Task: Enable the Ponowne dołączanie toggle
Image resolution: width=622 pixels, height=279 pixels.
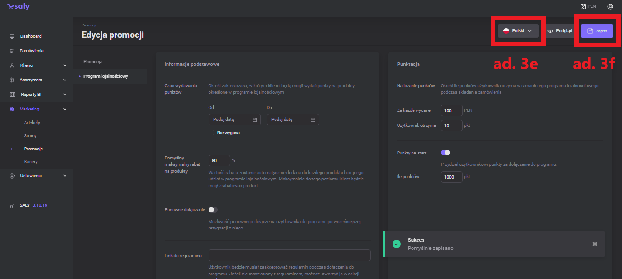Action: coord(213,209)
